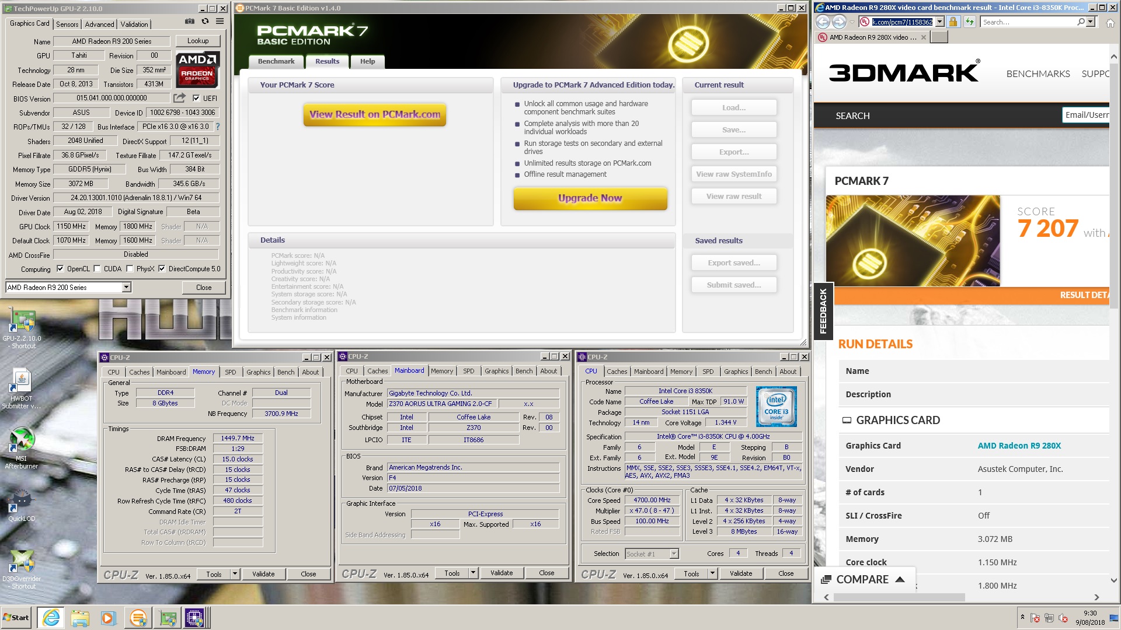Viewport: 1121px width, 630px height.
Task: Click the Lookup button in GPU-Z
Action: pos(198,41)
